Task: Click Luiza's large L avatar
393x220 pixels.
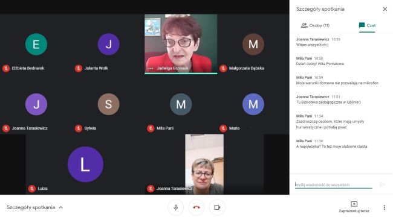Action: click(x=85, y=165)
